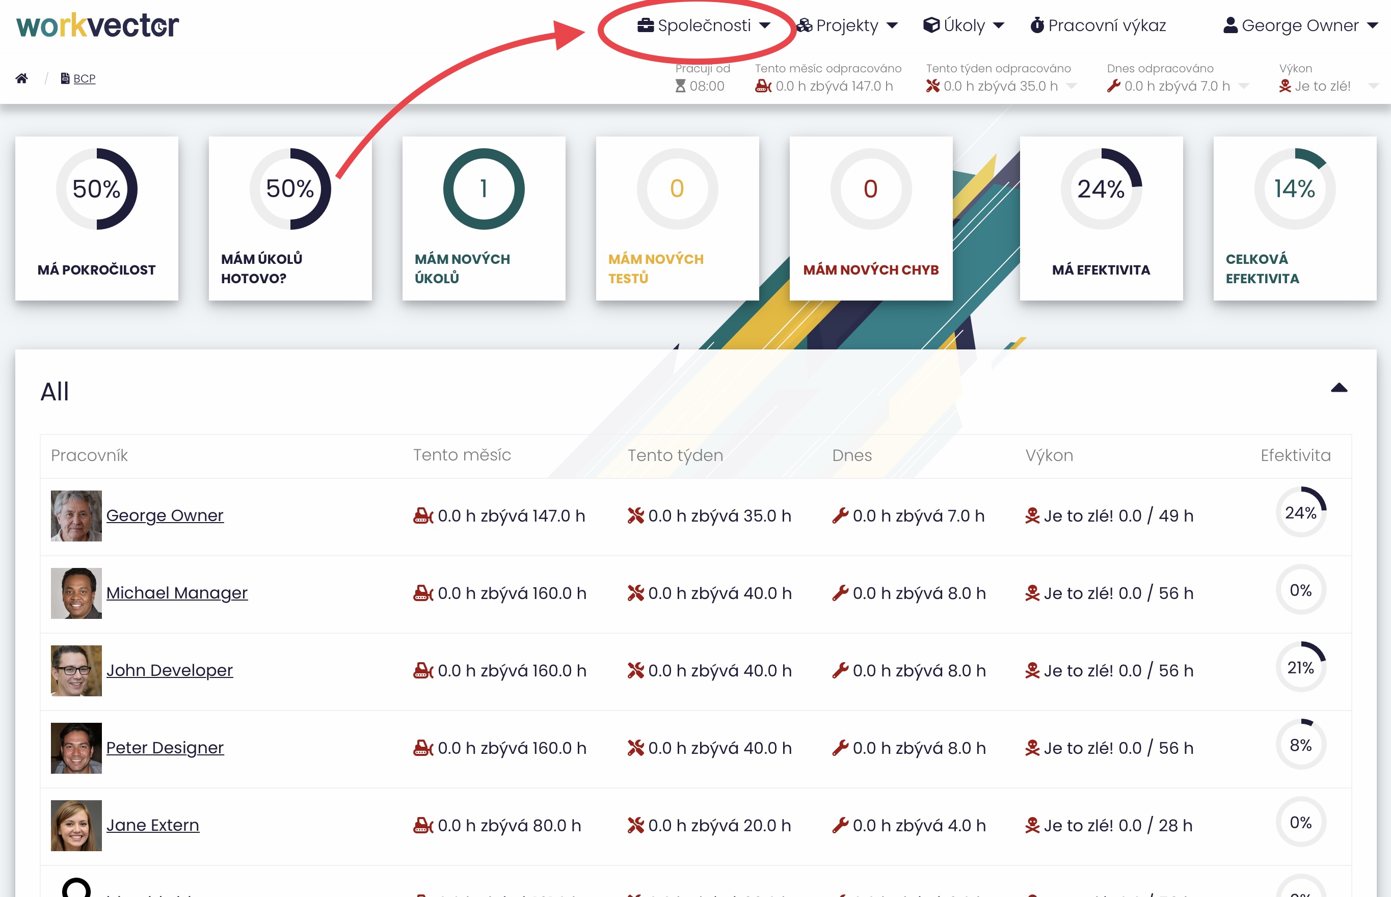Image resolution: width=1391 pixels, height=897 pixels.
Task: Open the Úkoly dropdown
Action: (x=964, y=25)
